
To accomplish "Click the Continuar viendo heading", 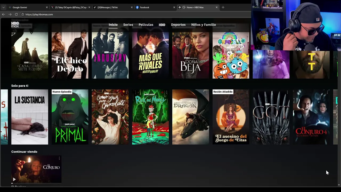I will pos(24,151).
